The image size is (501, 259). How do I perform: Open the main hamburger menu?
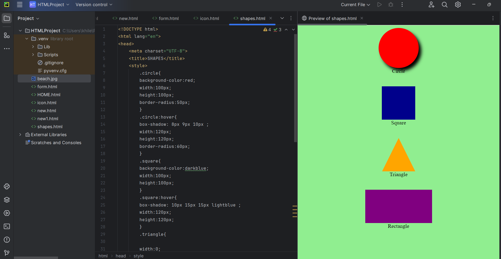click(x=20, y=5)
